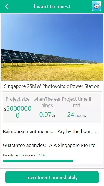Screen dimensions: 104x186
Task: Tap the Investment immediately button
Action: click(x=52, y=177)
